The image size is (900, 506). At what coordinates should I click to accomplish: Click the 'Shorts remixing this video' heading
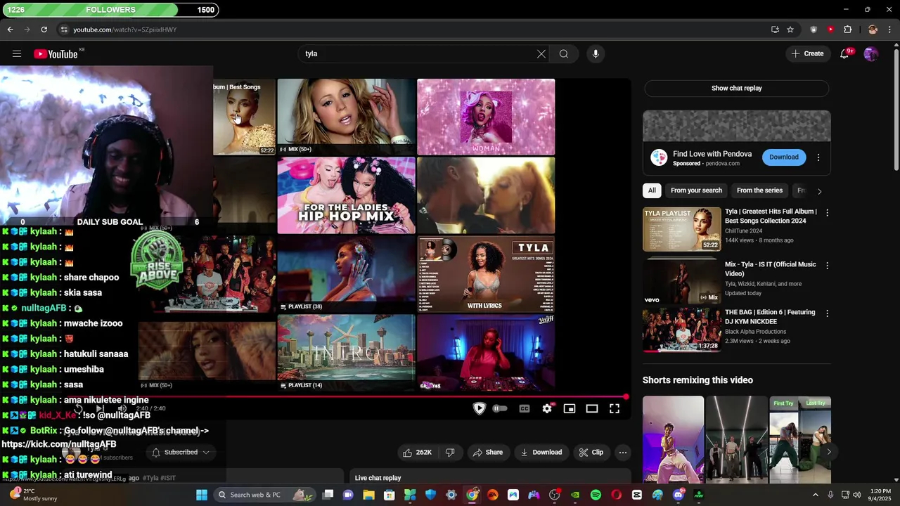697,380
